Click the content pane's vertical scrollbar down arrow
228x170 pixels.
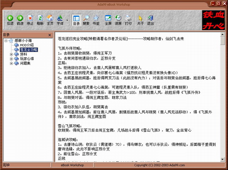(x=222, y=160)
